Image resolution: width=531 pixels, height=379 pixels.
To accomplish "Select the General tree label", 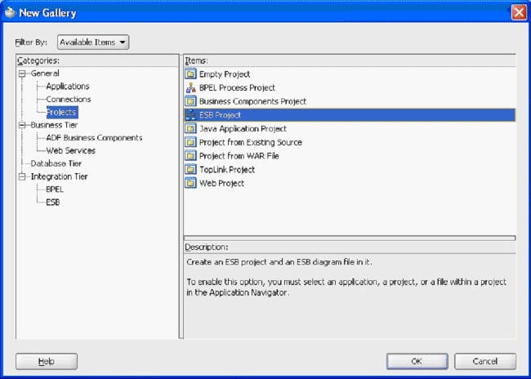I will 45,74.
